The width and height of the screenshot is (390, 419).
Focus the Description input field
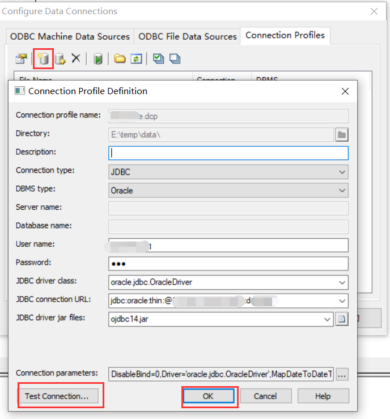[228, 153]
